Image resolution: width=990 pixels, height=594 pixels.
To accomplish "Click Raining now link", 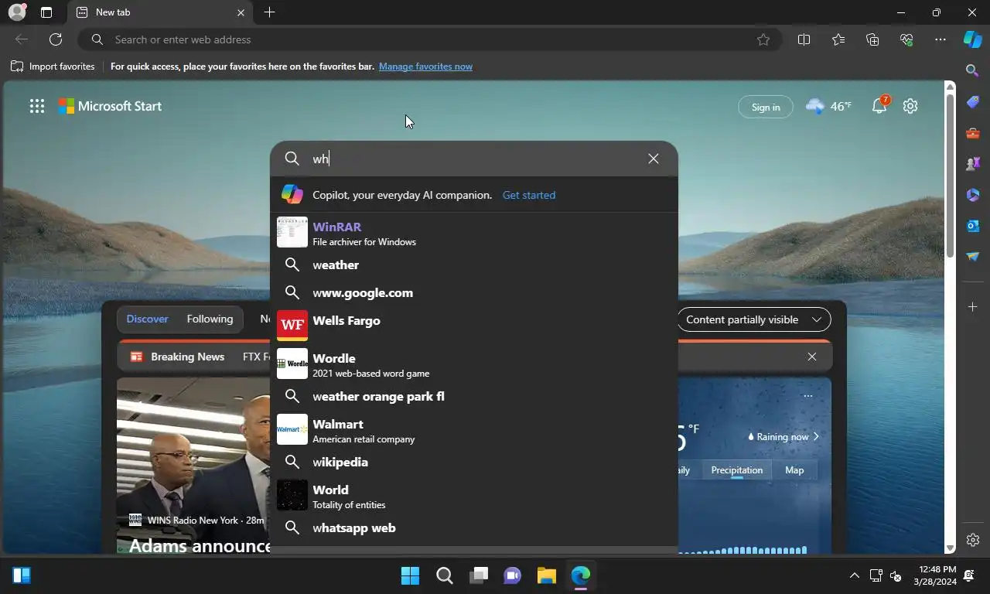I will point(783,436).
